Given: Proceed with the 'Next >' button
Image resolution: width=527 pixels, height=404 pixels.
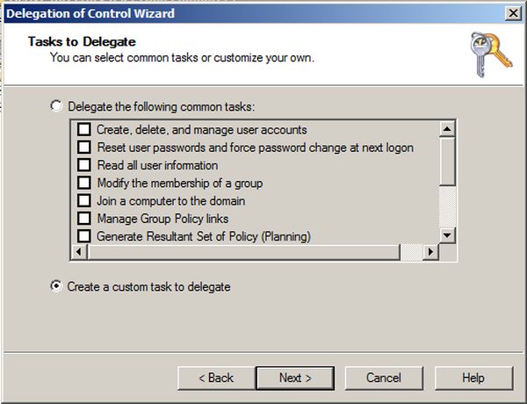Looking at the screenshot, I should pos(295,379).
